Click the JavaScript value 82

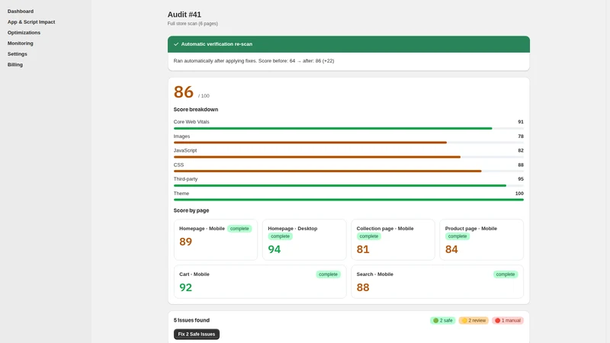521,150
